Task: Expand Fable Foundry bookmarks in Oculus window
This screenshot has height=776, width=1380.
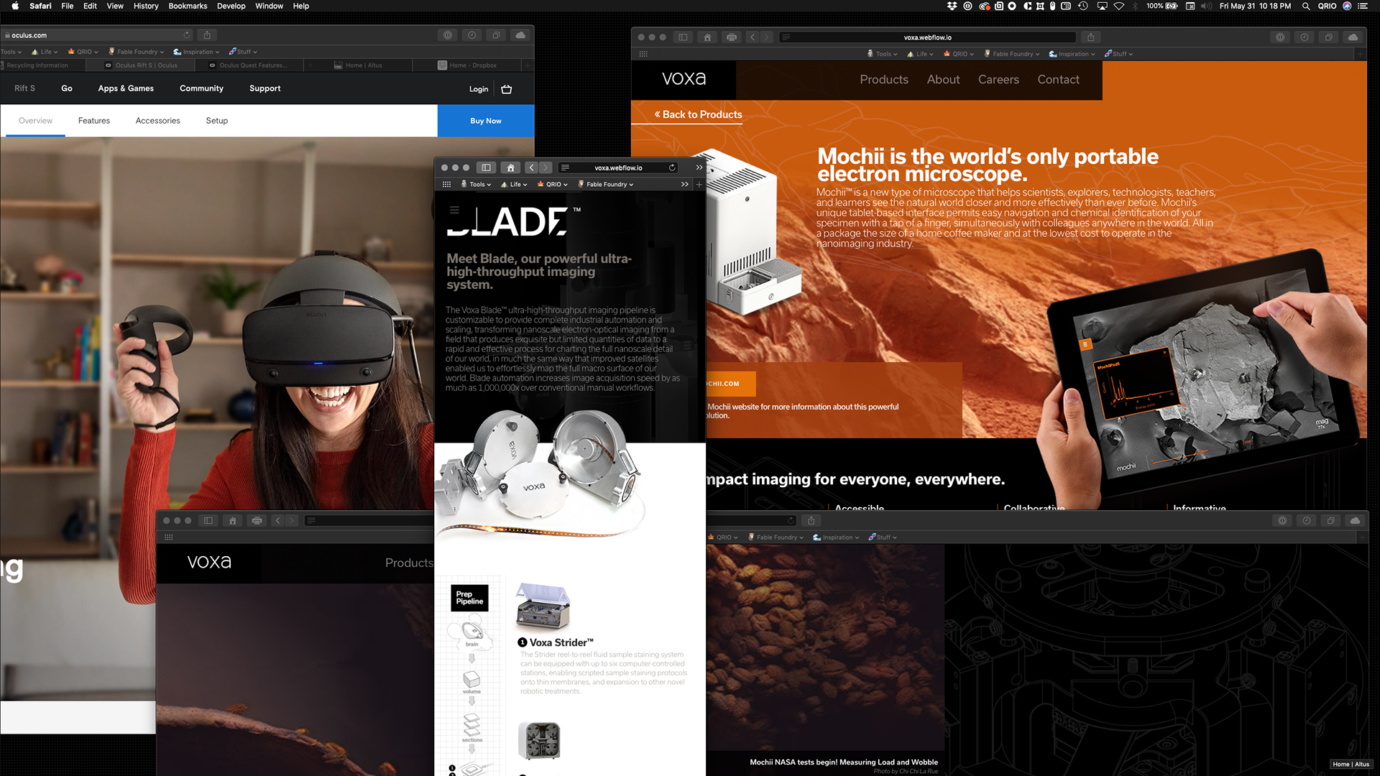Action: 137,52
